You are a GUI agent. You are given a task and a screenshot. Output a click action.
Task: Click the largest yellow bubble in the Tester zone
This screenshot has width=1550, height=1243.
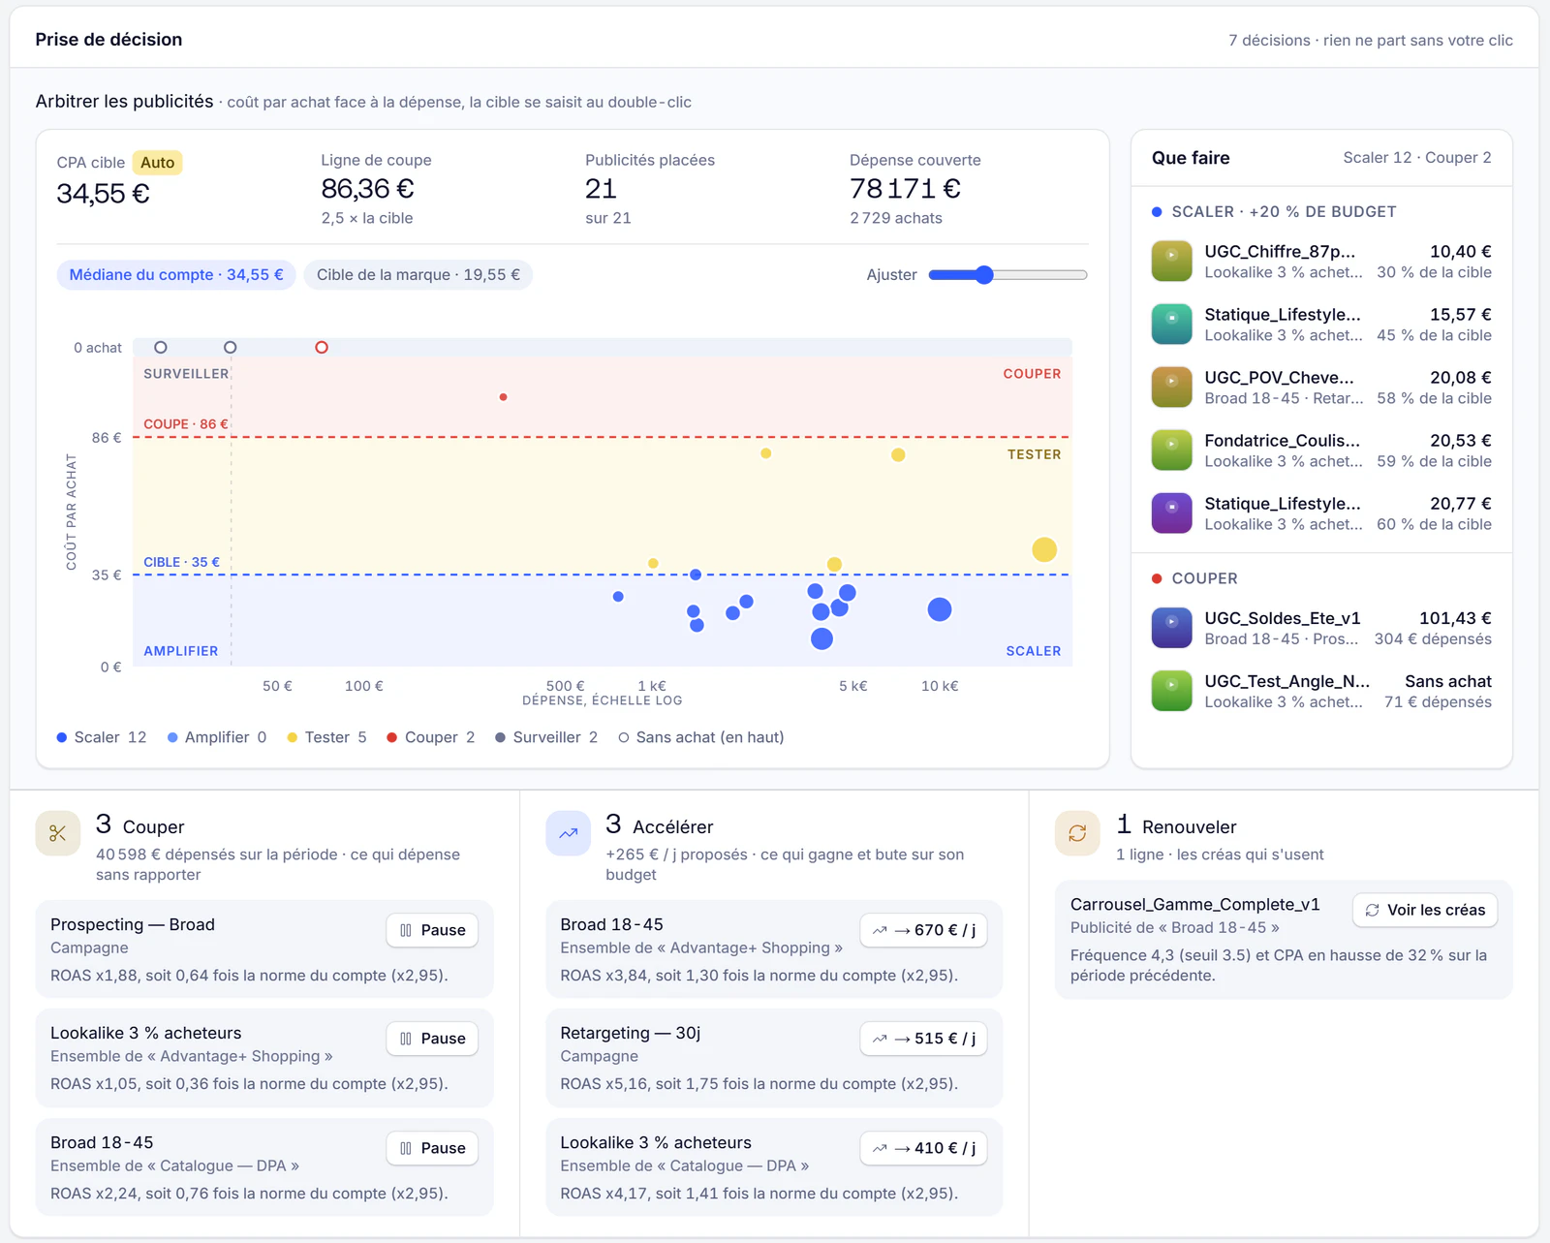(x=1044, y=550)
